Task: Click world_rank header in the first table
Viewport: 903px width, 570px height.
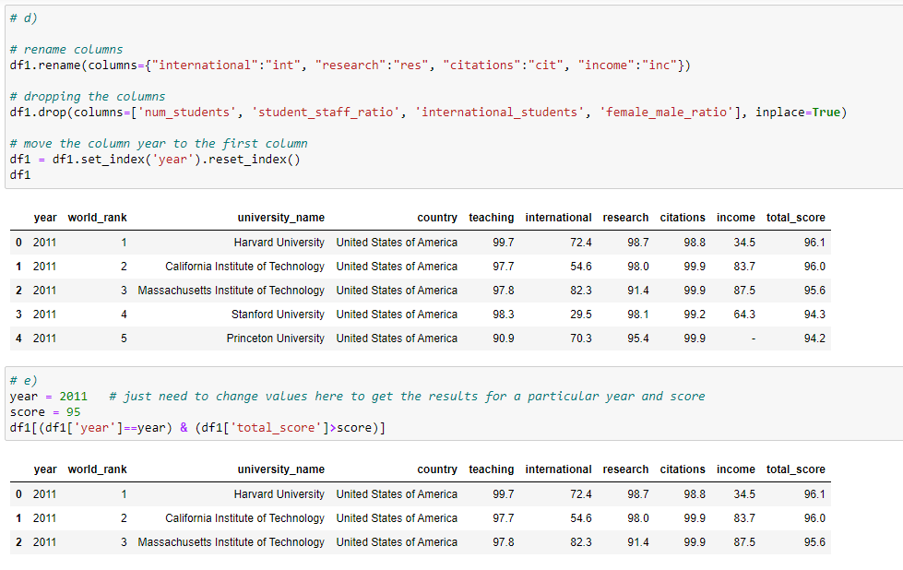Action: point(97,218)
